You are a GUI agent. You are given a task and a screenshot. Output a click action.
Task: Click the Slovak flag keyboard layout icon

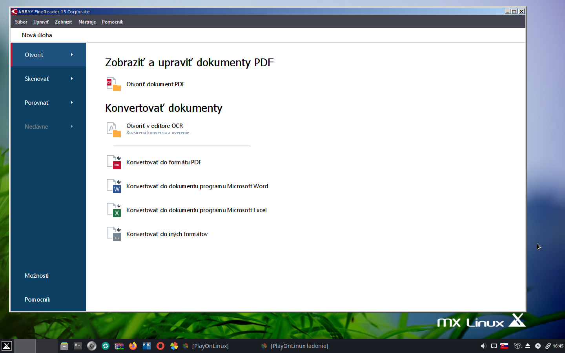(505, 346)
